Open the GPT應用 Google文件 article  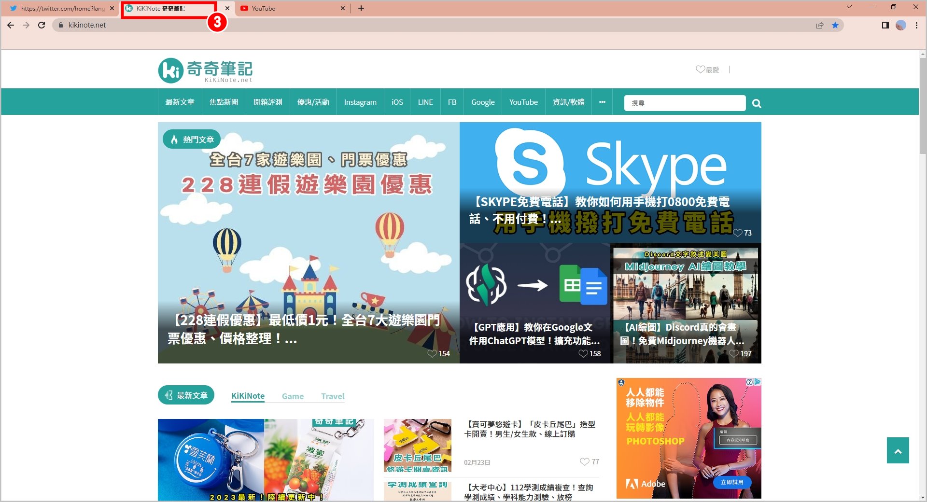(x=535, y=303)
